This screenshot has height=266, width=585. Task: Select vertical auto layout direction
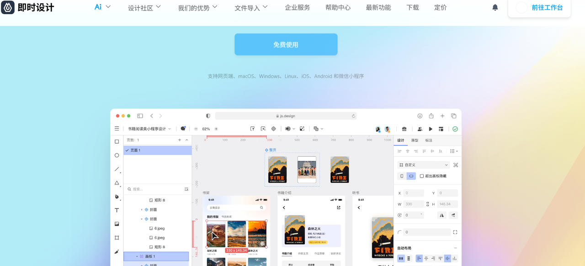point(409,258)
